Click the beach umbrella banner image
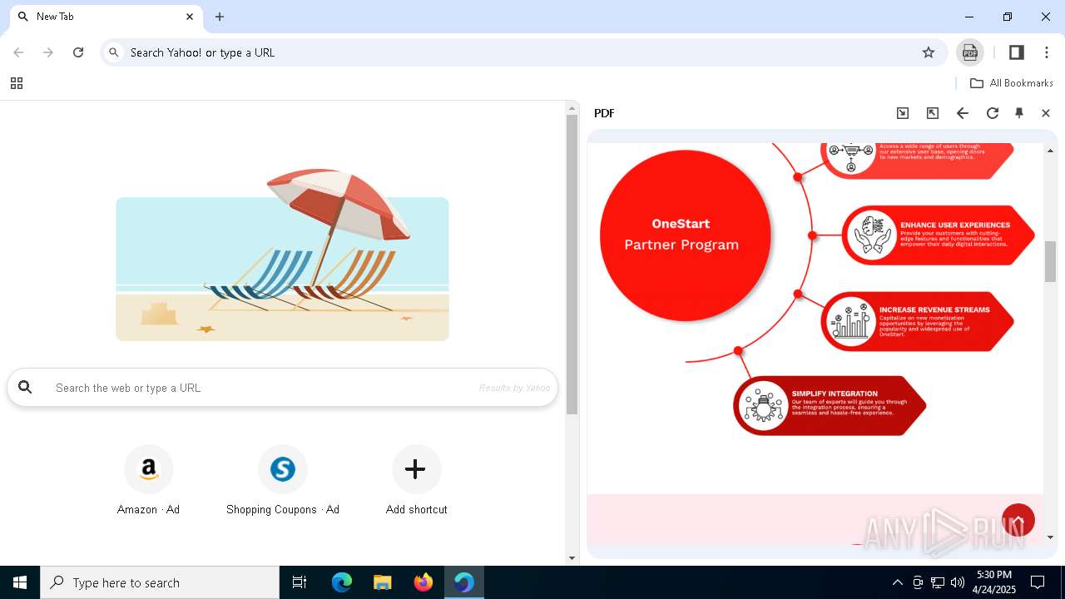This screenshot has height=599, width=1065. pyautogui.click(x=282, y=255)
